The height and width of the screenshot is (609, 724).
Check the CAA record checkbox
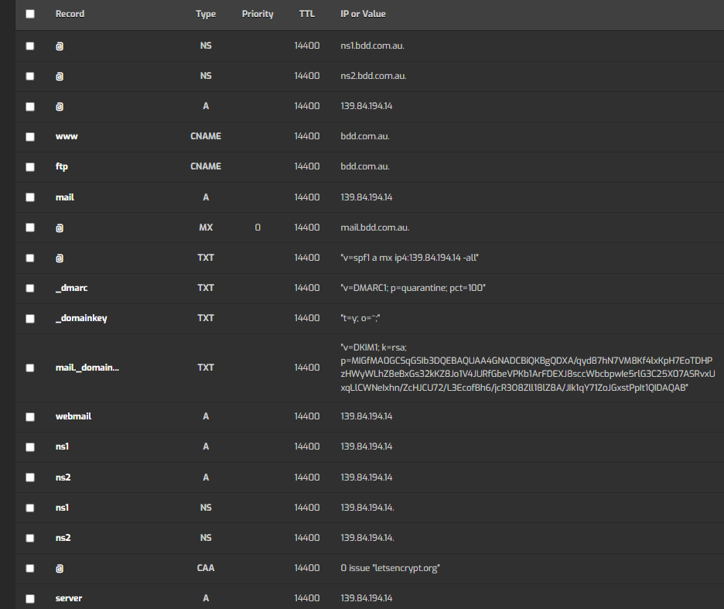[30, 568]
